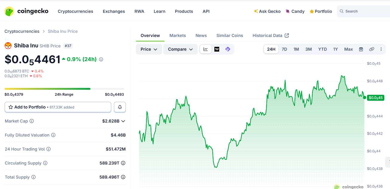
Task: Open the RWA nav menu
Action: [139, 11]
